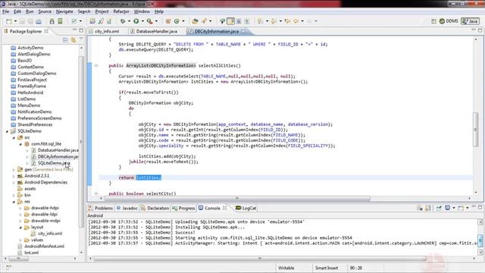
Task: Open the Javadoc view tab
Action: click(x=127, y=209)
